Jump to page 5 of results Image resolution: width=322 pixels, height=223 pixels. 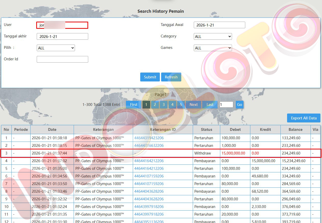[181, 105]
